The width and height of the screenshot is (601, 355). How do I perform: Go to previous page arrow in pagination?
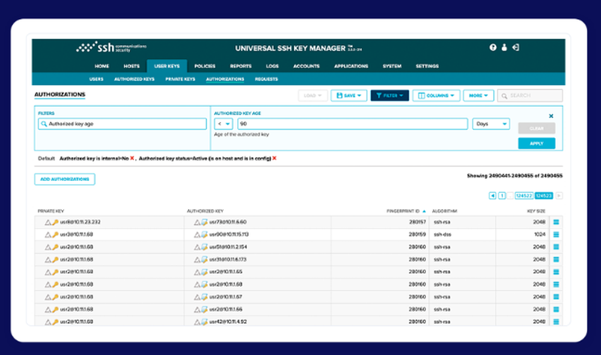(x=493, y=196)
